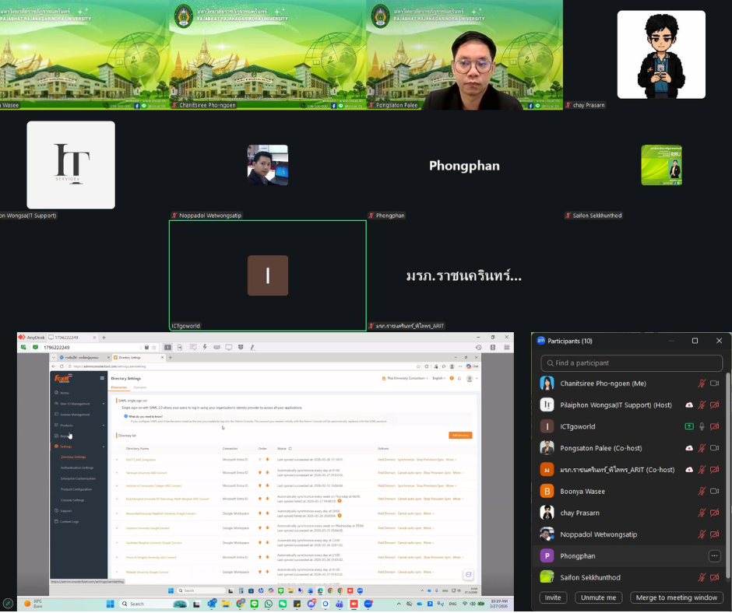
Task: Expand User ID Management in the sidebar
Action: point(75,404)
